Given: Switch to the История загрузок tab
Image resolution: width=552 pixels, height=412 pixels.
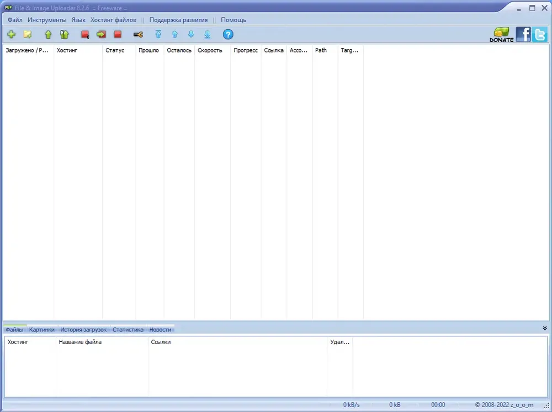Looking at the screenshot, I should [83, 330].
